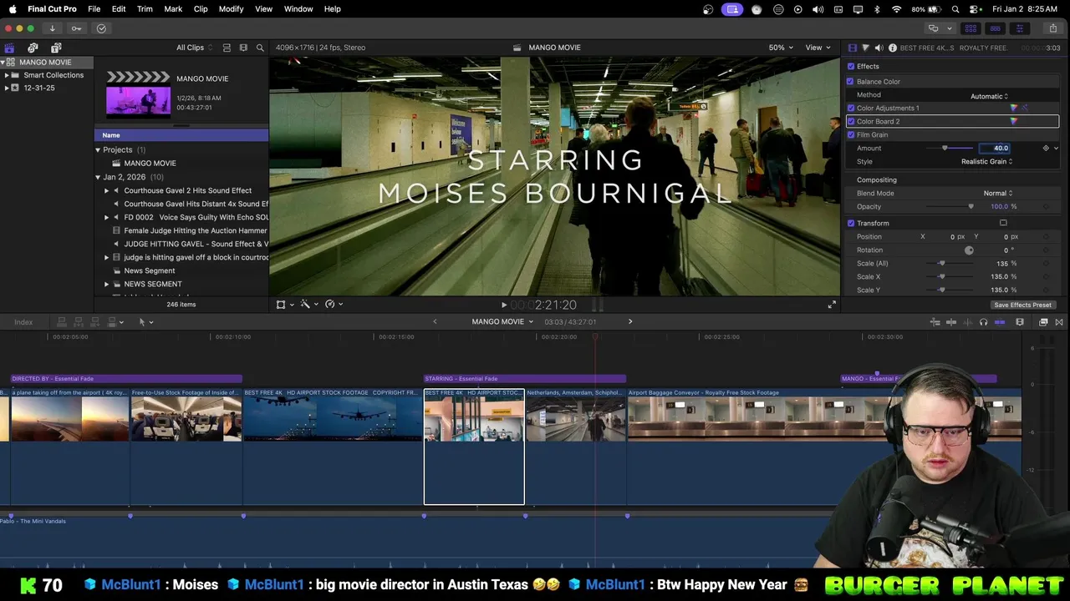The width and height of the screenshot is (1070, 601).
Task: Toggle solo headphones icon in timeline
Action: tap(983, 322)
